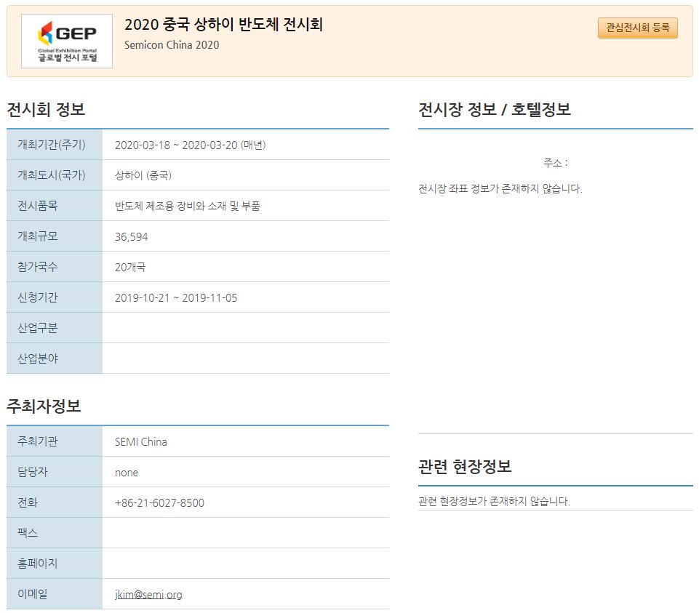
Task: Select the phone number +86-21-6027-8500
Action: click(159, 503)
